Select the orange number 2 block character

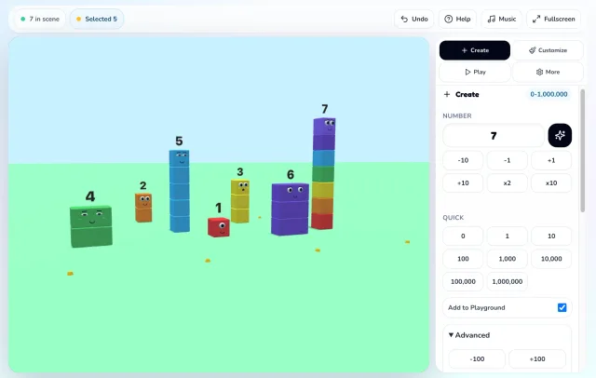click(143, 208)
